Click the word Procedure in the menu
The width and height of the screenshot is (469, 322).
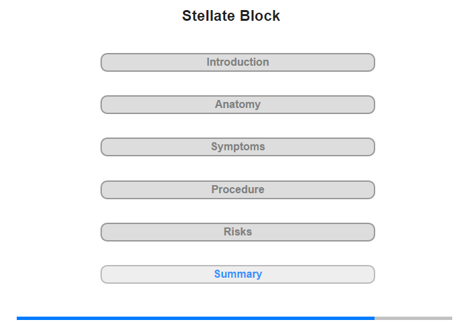click(238, 189)
